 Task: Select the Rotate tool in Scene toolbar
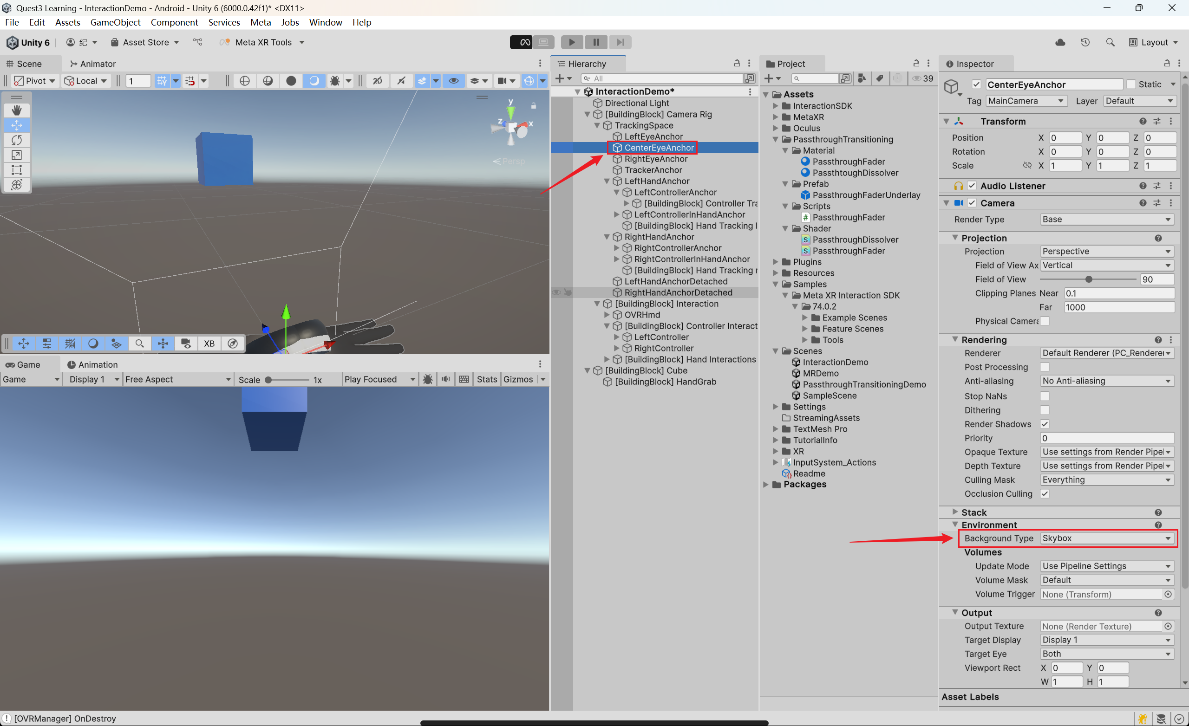(16, 140)
